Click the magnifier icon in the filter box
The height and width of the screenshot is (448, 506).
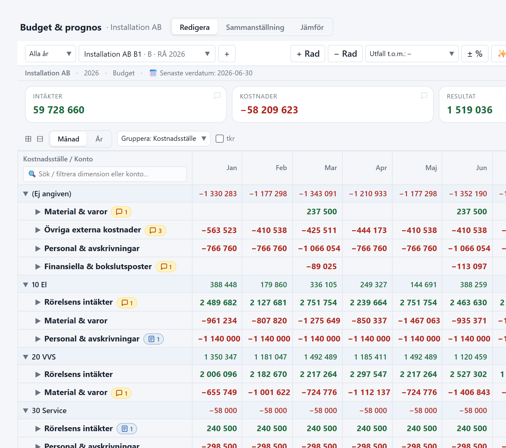click(32, 174)
